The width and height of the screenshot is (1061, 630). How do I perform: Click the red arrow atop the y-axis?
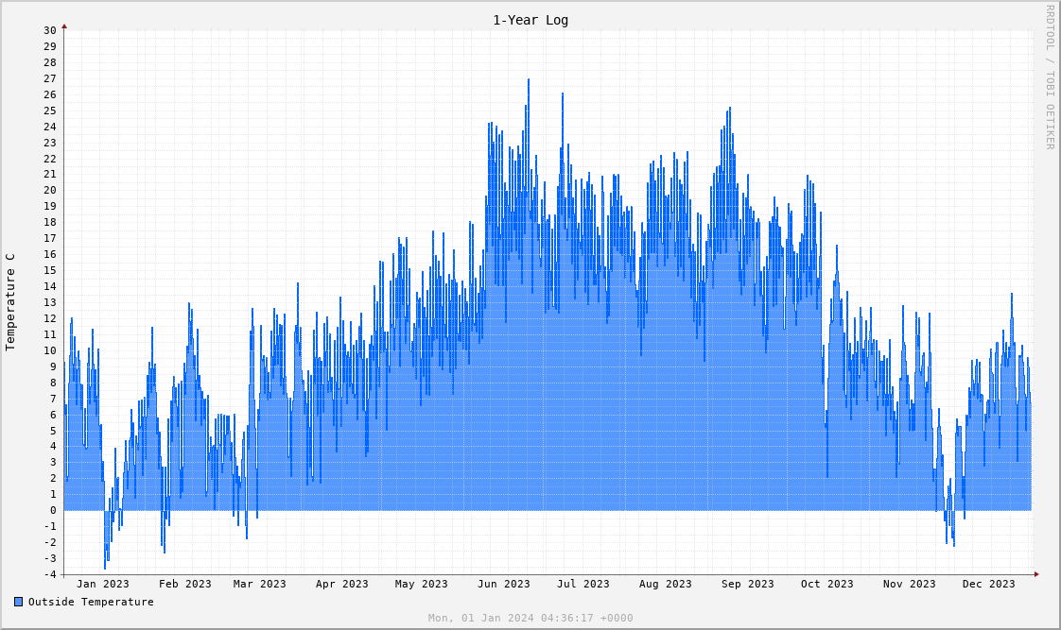(64, 26)
